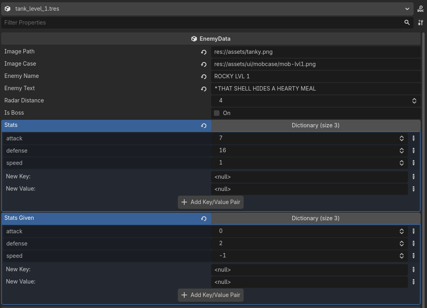The image size is (427, 308).
Task: Select the Is Boss property label
Action: click(14, 113)
